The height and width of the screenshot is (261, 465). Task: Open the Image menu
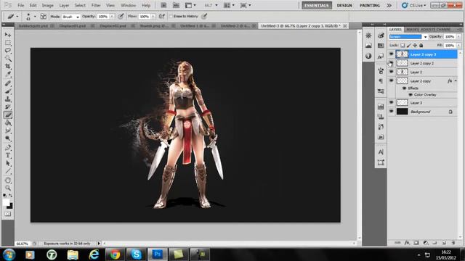pyautogui.click(x=47, y=5)
